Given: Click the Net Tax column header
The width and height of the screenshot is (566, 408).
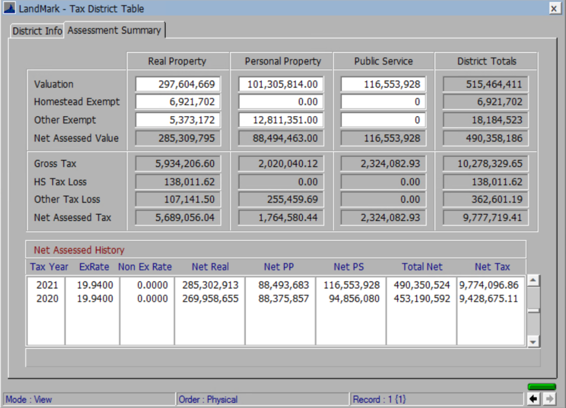Looking at the screenshot, I should [x=492, y=267].
